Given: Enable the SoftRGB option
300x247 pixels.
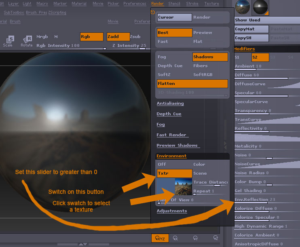Looking at the screenshot, I should 203,74.
